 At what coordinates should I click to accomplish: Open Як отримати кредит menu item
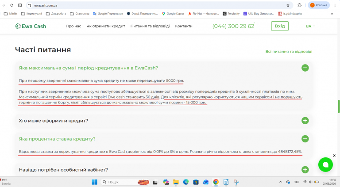pos(106,26)
